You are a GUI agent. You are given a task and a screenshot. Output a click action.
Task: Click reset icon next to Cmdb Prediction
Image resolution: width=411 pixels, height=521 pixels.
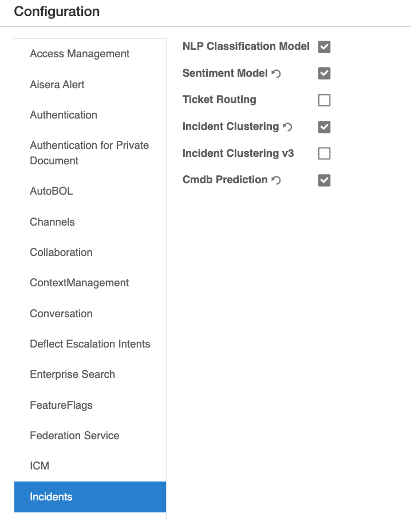point(276,180)
